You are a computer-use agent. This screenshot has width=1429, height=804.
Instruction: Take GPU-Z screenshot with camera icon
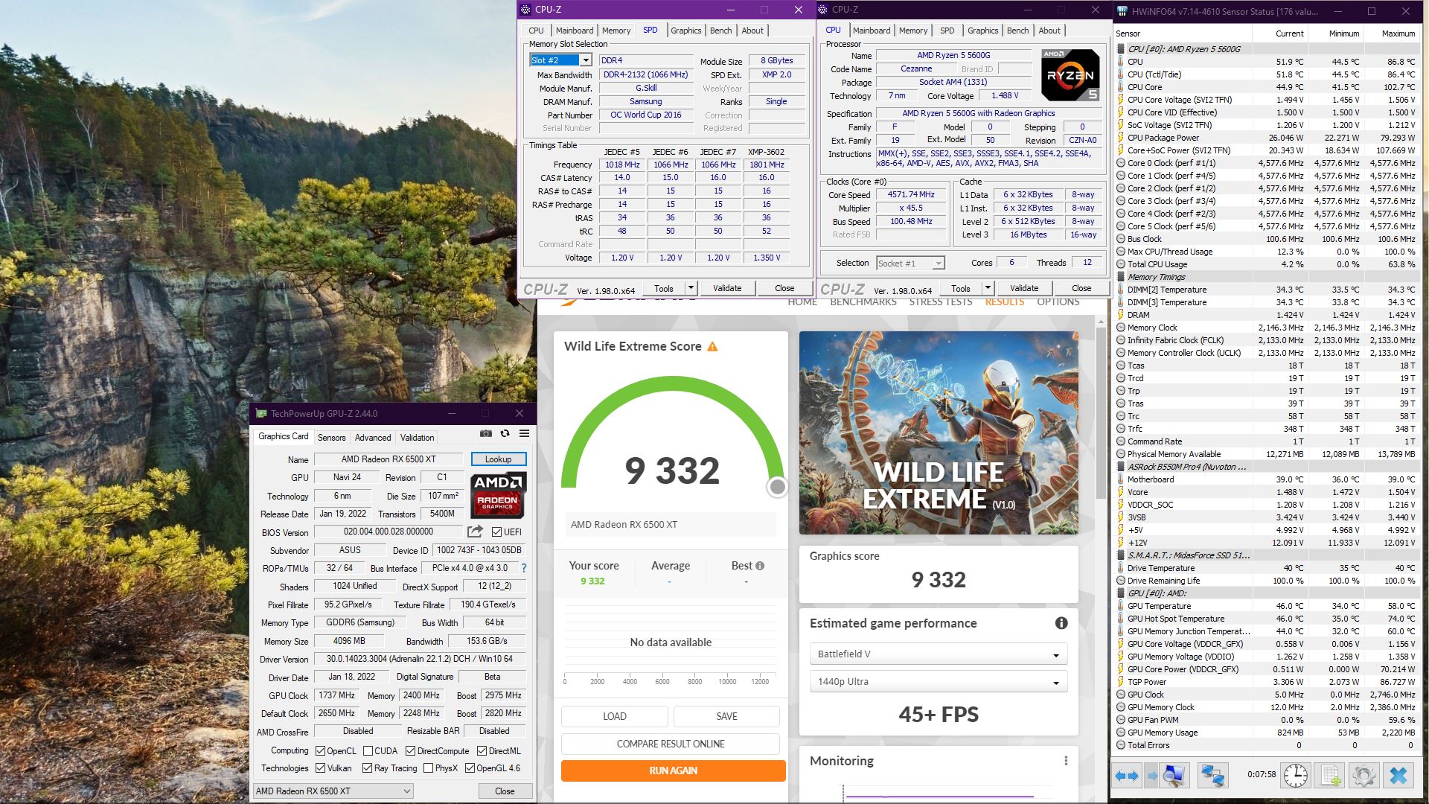[x=486, y=433]
